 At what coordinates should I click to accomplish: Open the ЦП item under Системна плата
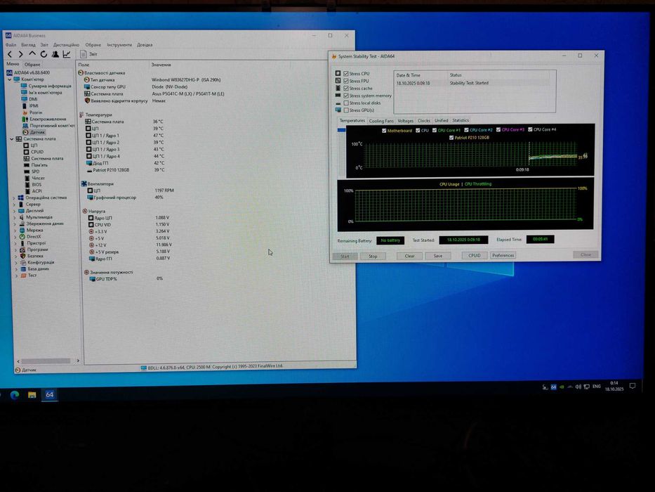(30, 145)
